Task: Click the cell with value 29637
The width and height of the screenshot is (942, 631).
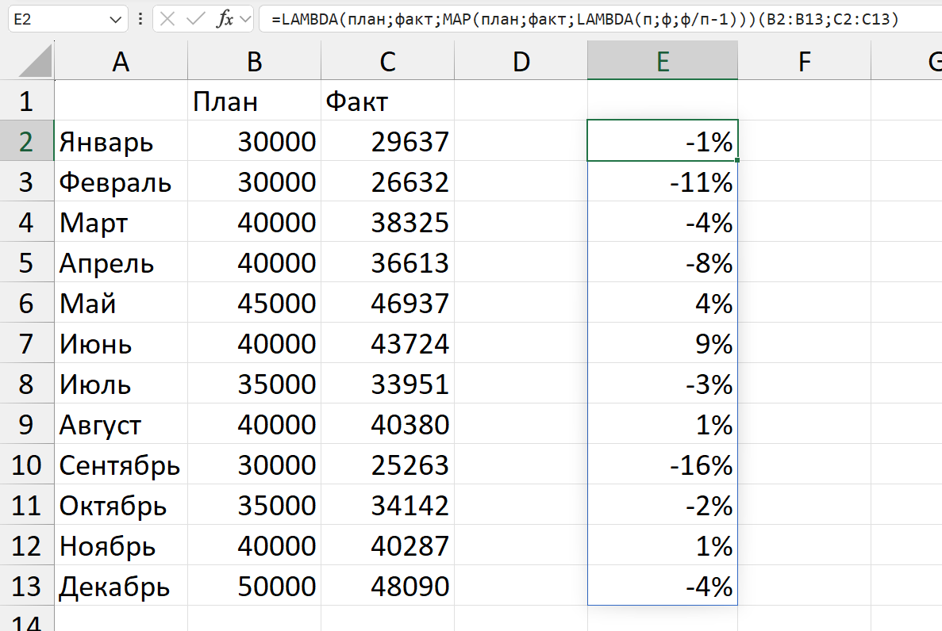Action: [x=387, y=140]
